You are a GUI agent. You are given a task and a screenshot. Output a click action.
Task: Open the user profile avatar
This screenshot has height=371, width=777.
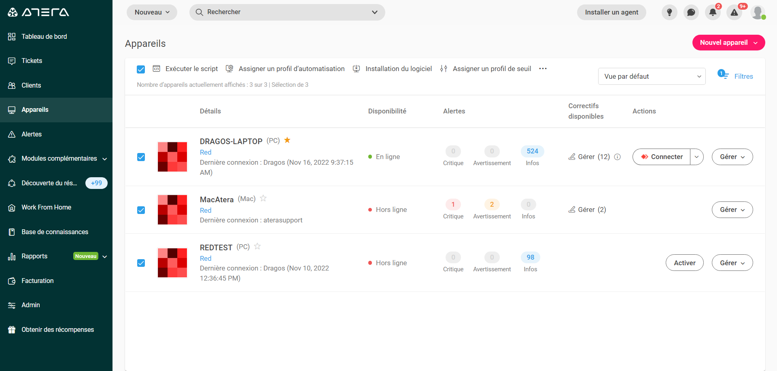pyautogui.click(x=758, y=12)
